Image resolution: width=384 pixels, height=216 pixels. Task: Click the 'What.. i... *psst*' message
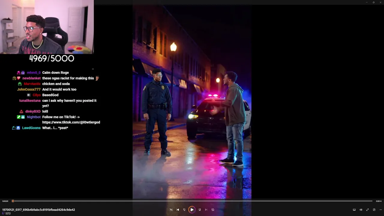pyautogui.click(x=55, y=128)
